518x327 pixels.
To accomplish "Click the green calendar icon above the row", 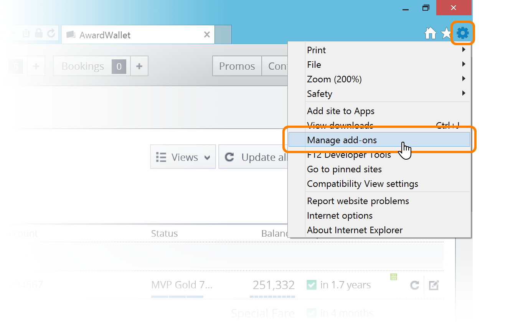I will pyautogui.click(x=394, y=277).
